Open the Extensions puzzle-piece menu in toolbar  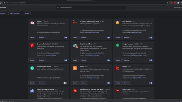point(178,3)
